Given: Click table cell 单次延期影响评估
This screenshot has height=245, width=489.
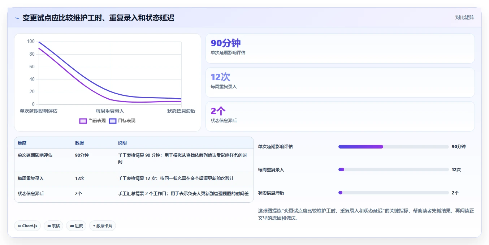Looking at the screenshot, I should point(35,155).
